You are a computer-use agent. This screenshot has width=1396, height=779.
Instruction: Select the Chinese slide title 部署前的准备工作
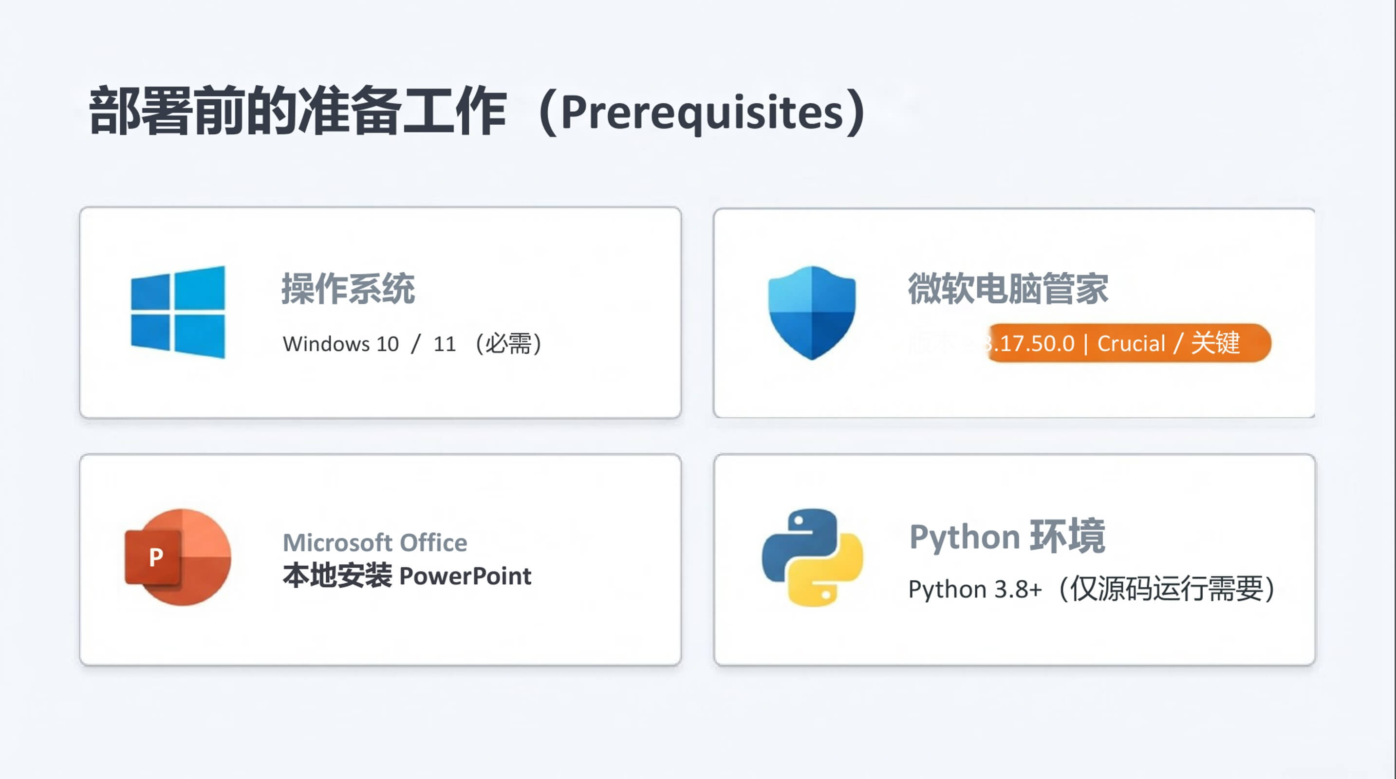(x=298, y=111)
